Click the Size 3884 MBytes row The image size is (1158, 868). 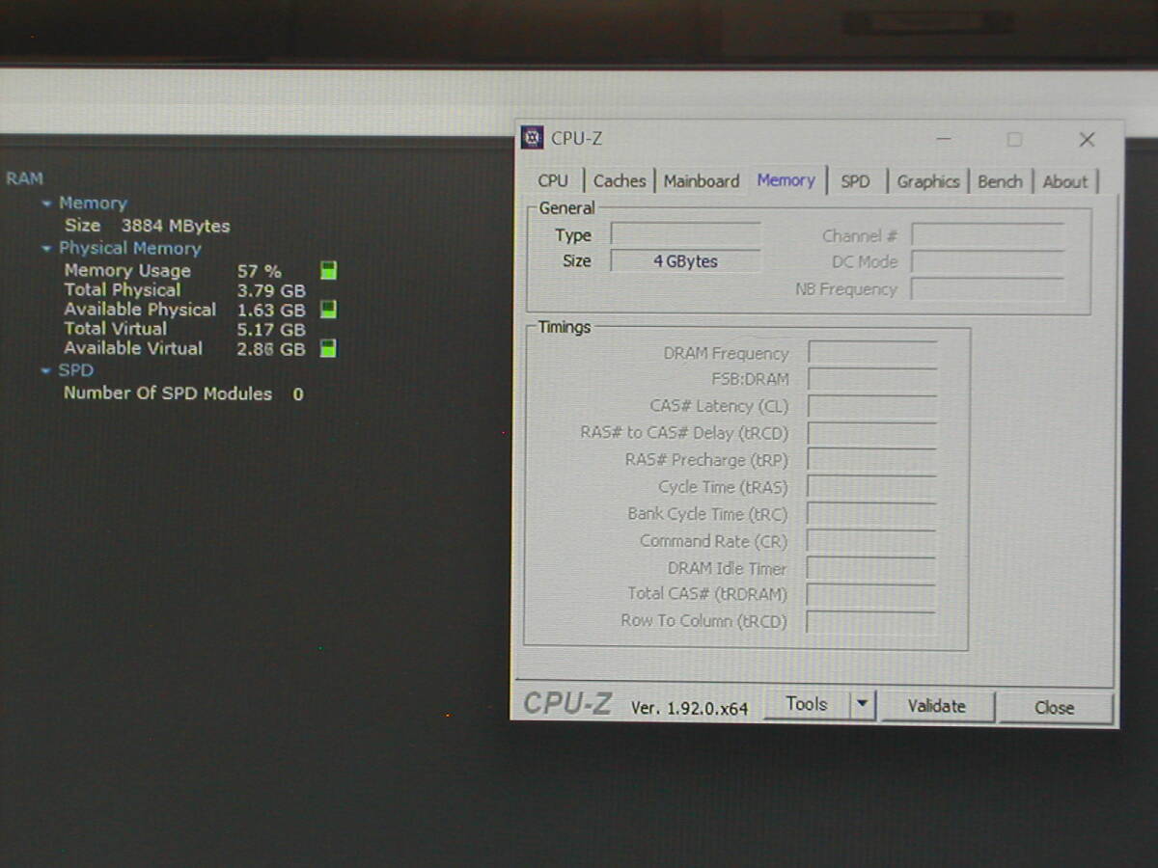(x=147, y=226)
